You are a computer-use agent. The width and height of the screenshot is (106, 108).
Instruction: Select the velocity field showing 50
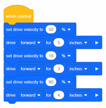(51, 29)
